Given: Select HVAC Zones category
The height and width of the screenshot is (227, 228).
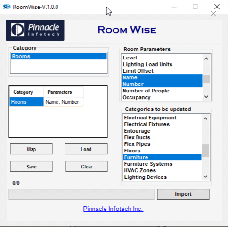Looking at the screenshot, I should click(x=162, y=170).
